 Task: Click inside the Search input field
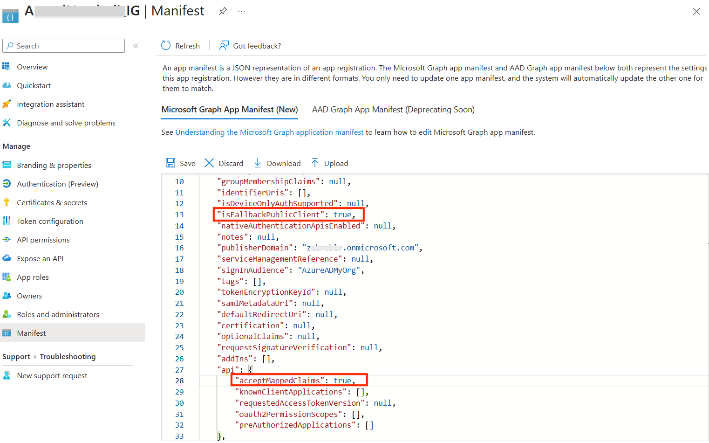point(63,45)
